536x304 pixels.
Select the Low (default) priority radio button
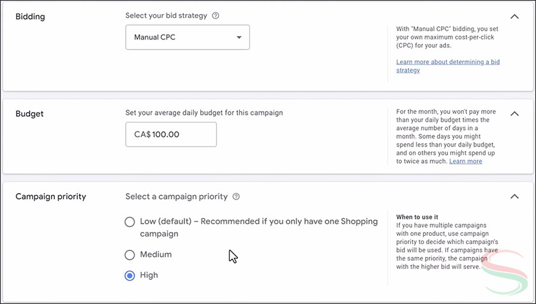pyautogui.click(x=130, y=222)
